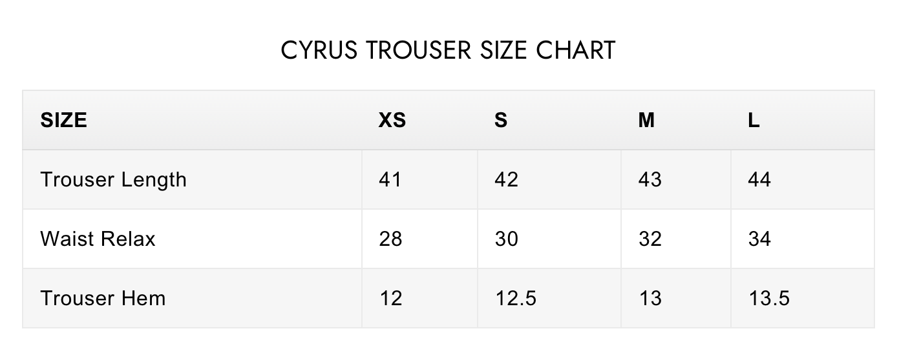Click Waist Relax value 34 for L

[x=759, y=239]
